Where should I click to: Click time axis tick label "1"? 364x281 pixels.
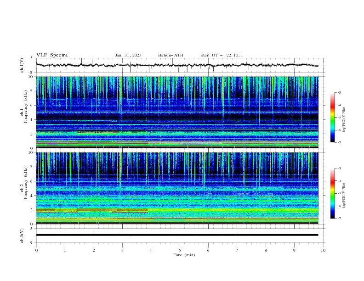[x=65, y=250]
